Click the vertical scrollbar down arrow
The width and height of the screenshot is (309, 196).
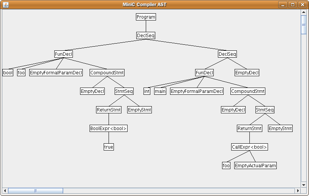[304, 185]
